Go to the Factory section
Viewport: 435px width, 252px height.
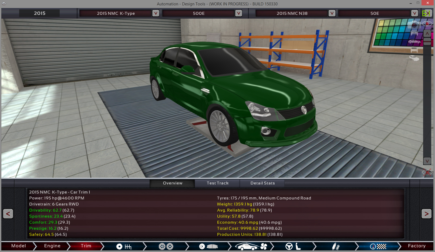416,246
